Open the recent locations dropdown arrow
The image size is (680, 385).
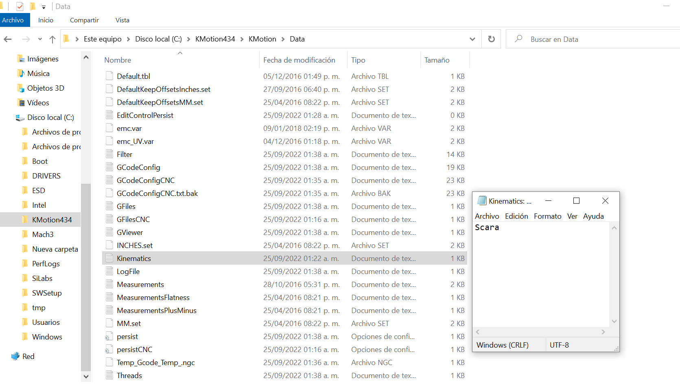[x=40, y=39]
